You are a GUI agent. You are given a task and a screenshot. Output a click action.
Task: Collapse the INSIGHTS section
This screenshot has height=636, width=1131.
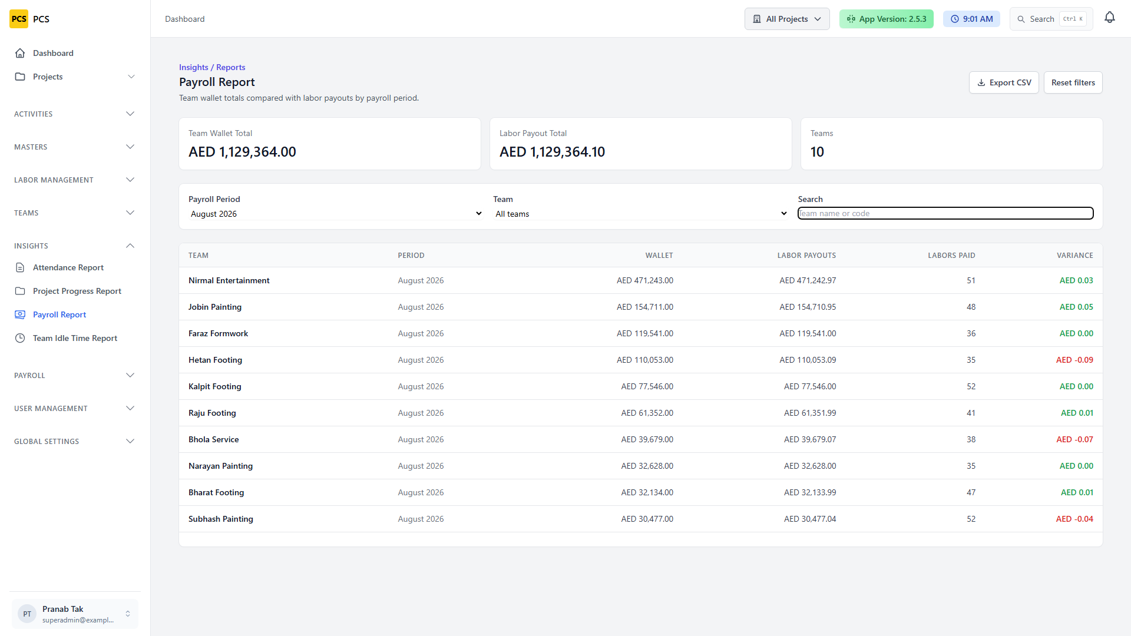click(75, 246)
